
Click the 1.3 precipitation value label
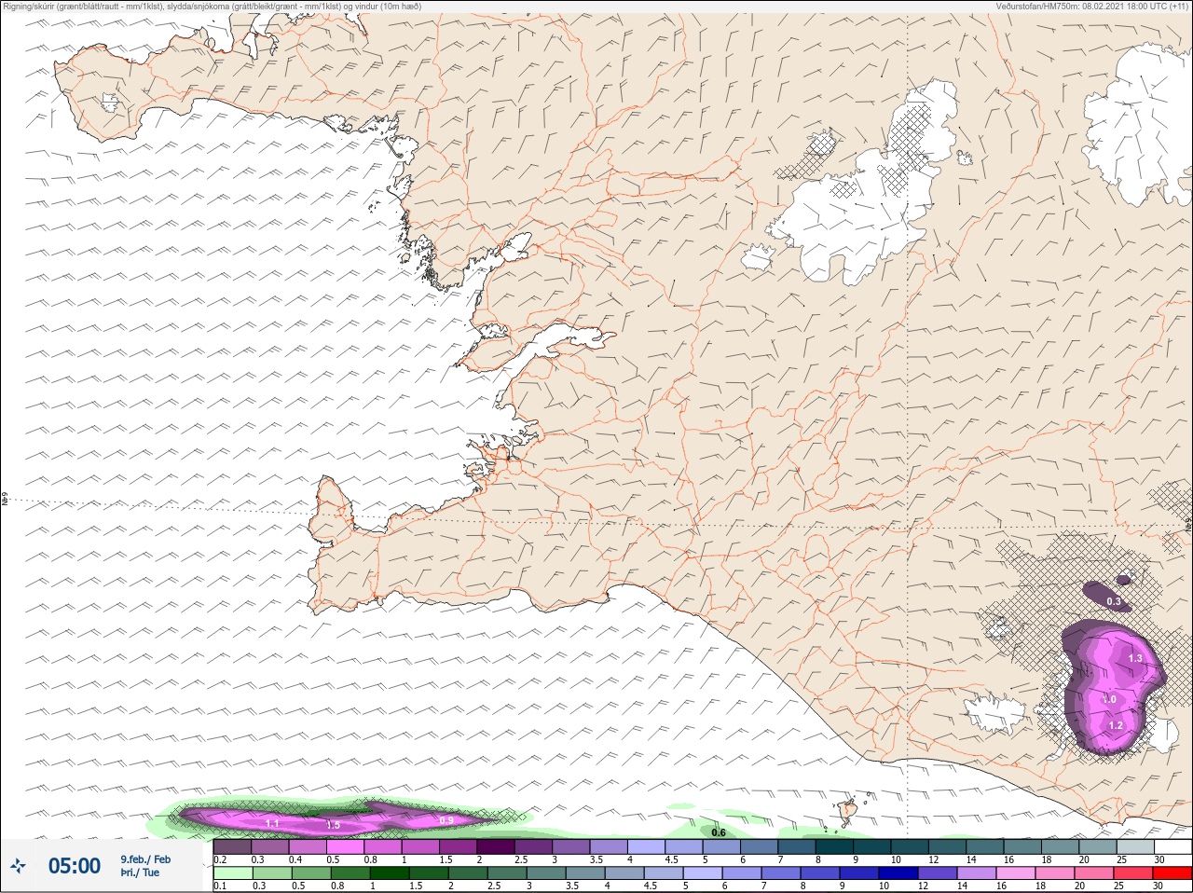[1135, 659]
